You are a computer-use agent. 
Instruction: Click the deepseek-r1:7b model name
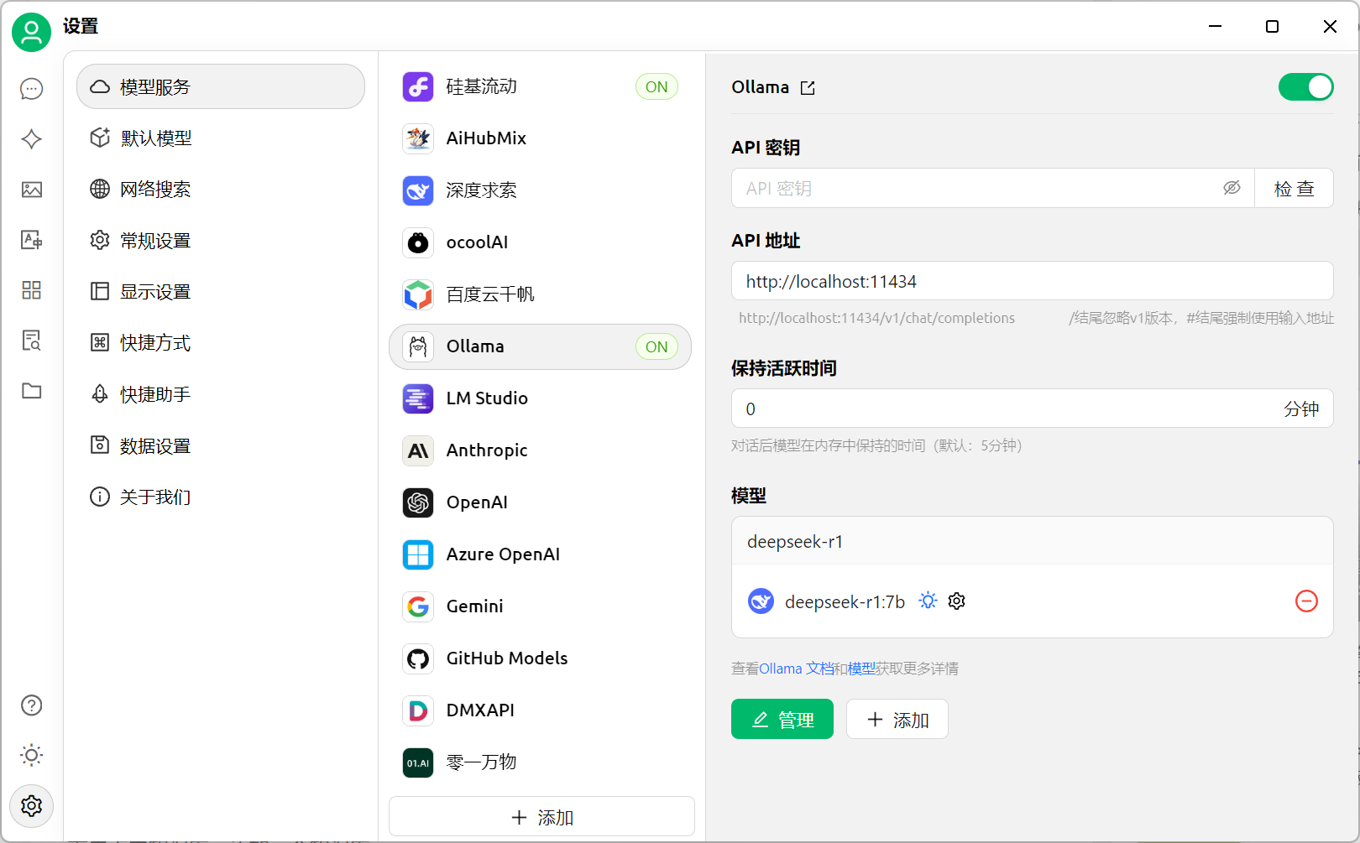(845, 601)
